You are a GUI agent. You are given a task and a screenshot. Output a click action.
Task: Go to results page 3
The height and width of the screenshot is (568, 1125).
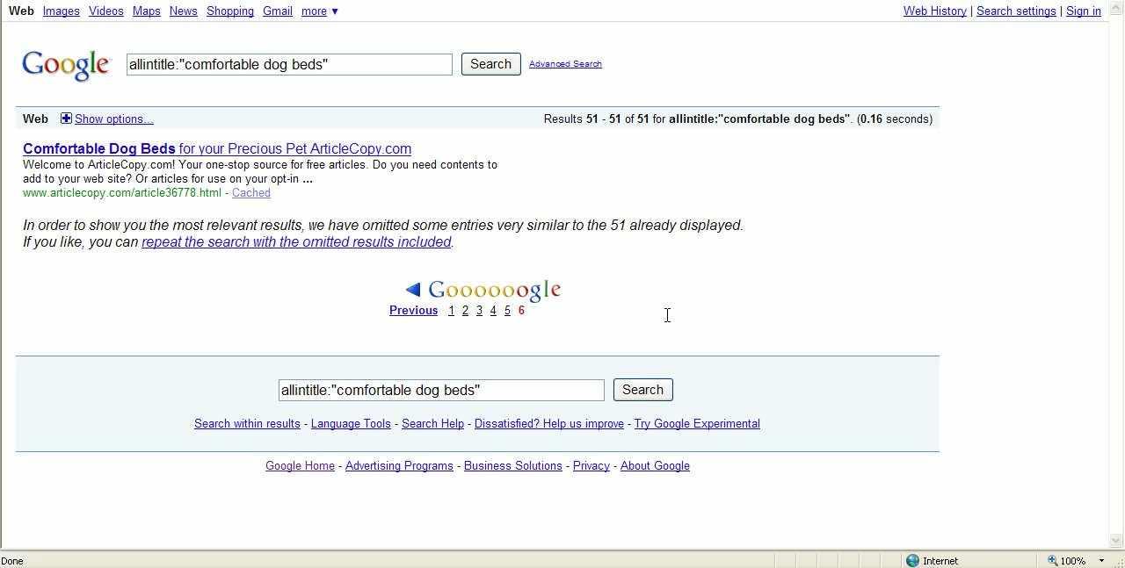[479, 311]
